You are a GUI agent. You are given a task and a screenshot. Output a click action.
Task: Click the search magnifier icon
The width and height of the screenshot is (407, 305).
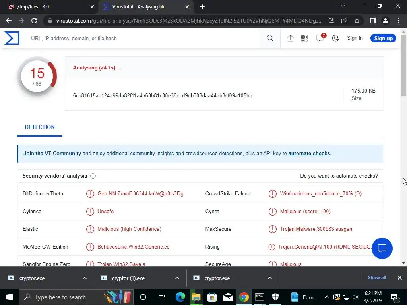(270, 38)
